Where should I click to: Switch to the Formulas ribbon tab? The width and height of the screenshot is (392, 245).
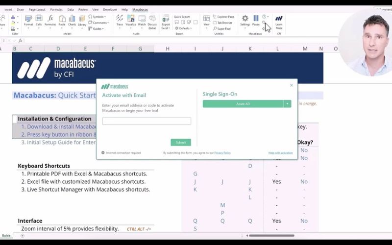(x=56, y=9)
